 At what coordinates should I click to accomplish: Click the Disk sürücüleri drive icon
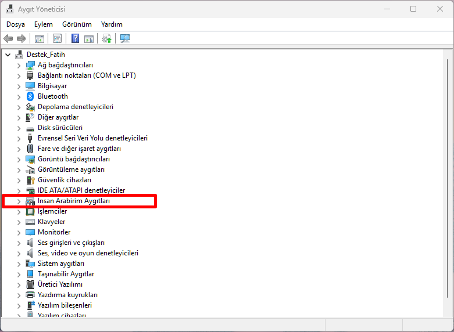point(30,129)
